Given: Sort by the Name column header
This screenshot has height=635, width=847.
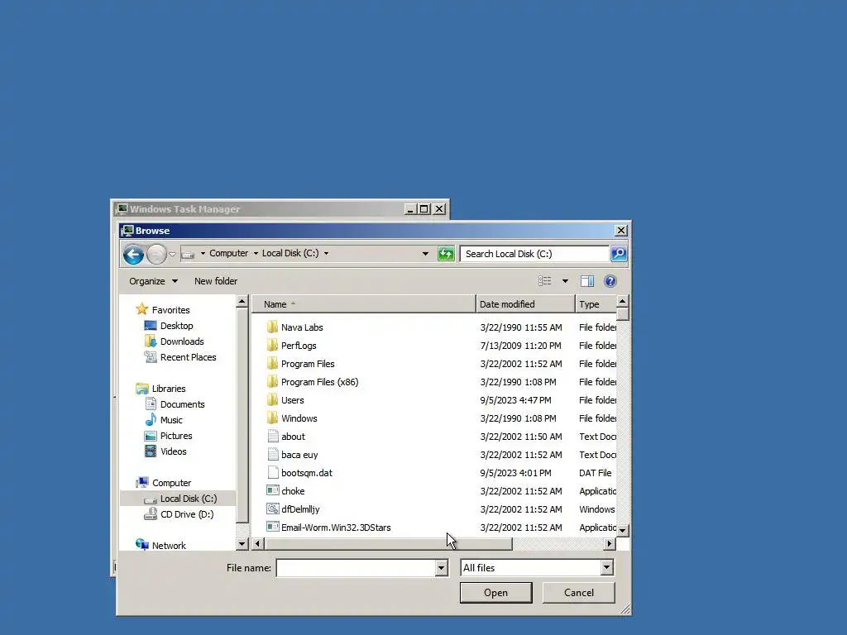Looking at the screenshot, I should point(364,304).
